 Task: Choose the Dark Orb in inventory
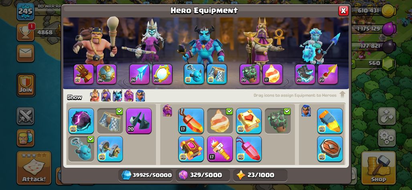pos(81,121)
